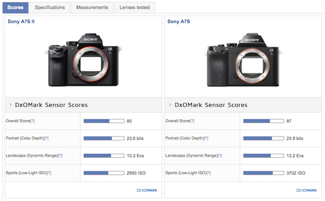Click the Low-Light ISO bar showing 2993 ISO
Screen dimensions: 325x201
104,173
